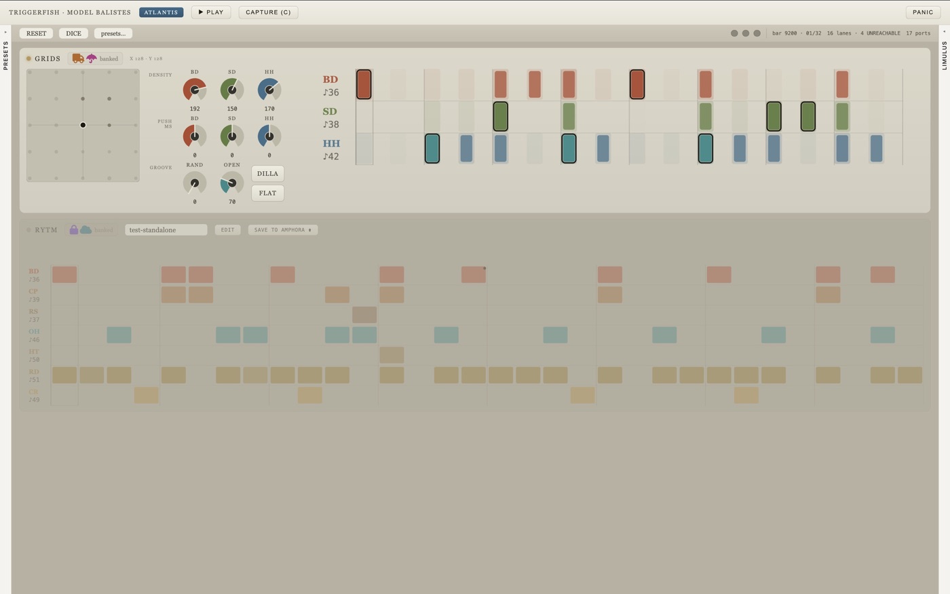Screen dimensions: 950x594
Task: Click the black X/Y position dot on grid pad
Action: pos(83,125)
